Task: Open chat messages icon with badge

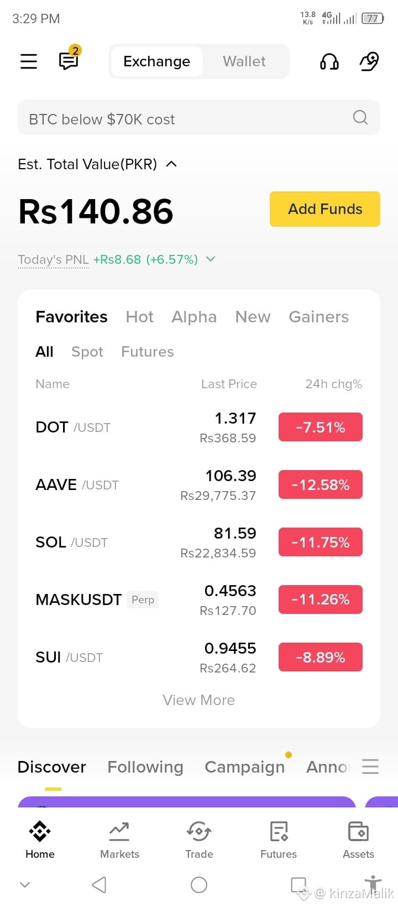Action: tap(70, 59)
